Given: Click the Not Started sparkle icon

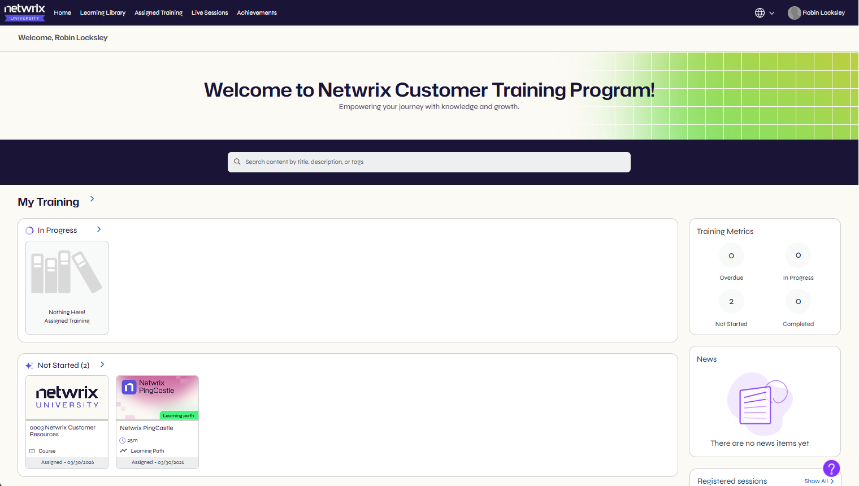Looking at the screenshot, I should [x=29, y=365].
